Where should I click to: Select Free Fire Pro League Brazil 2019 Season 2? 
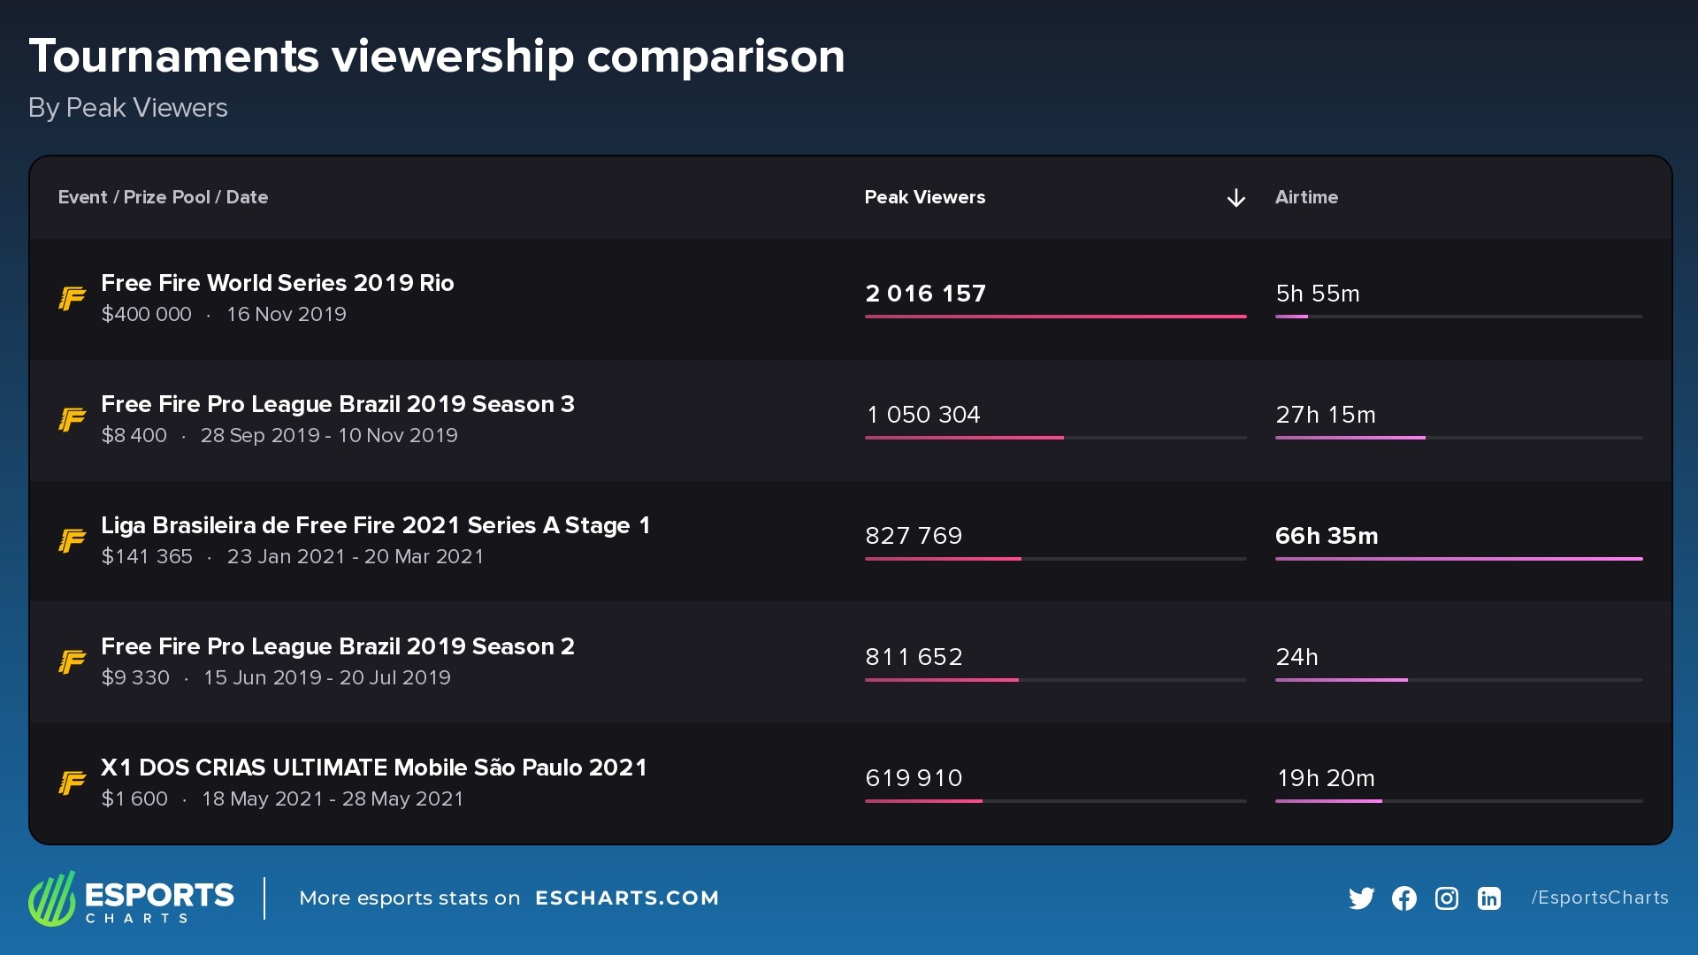(x=337, y=646)
